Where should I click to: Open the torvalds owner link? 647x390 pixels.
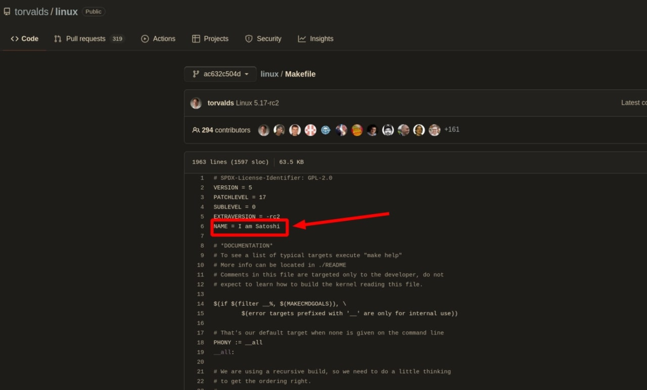pos(31,11)
